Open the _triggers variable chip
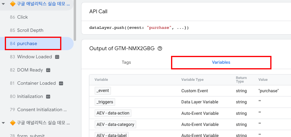 pos(105,102)
